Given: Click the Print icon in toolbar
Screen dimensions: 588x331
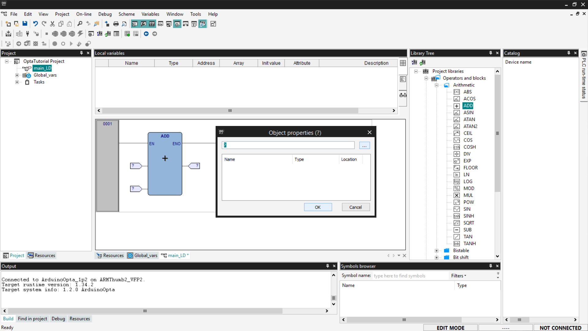Looking at the screenshot, I should [116, 24].
